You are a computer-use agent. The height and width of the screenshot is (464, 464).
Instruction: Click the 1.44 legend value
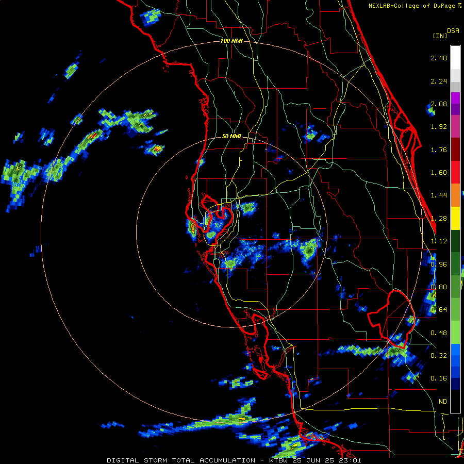439,195
